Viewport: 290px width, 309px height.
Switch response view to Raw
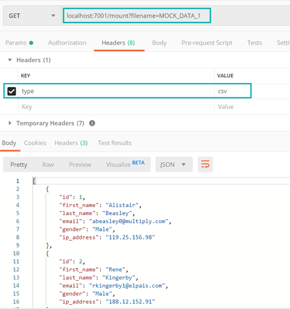48,165
